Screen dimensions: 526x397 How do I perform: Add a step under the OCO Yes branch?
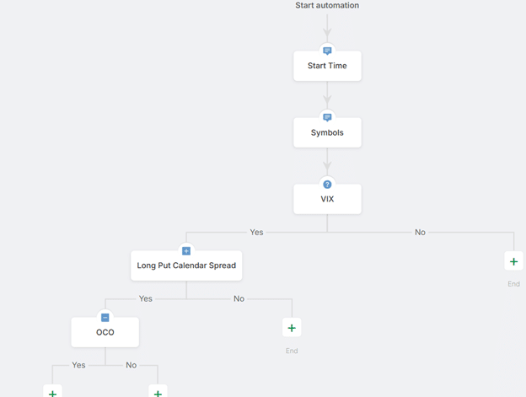pos(52,393)
